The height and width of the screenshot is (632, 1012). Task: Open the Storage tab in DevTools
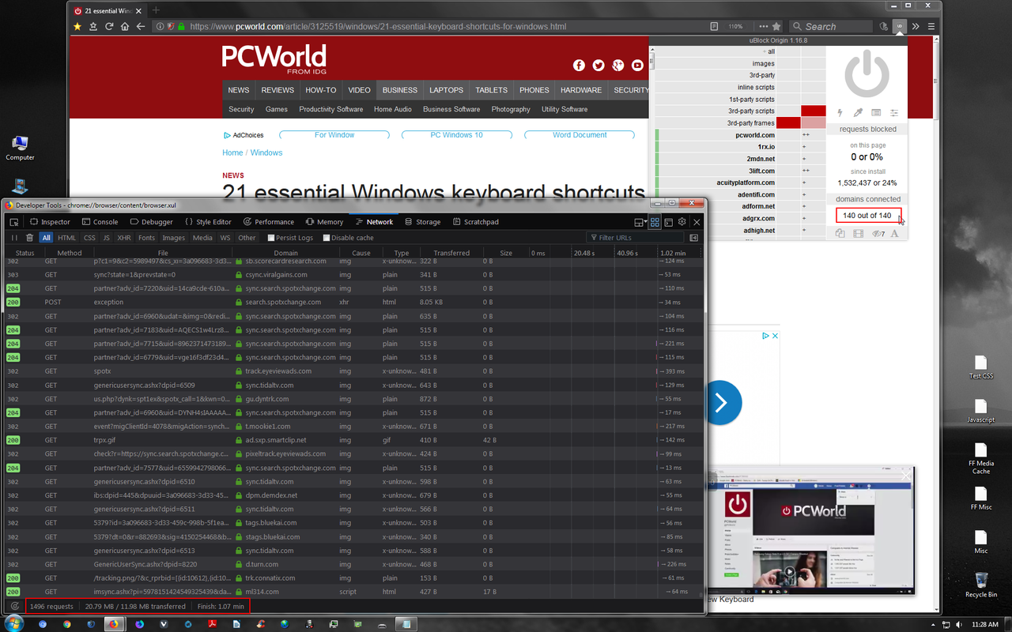(x=422, y=222)
